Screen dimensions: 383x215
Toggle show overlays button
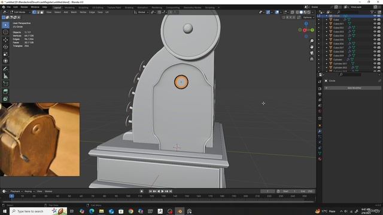tap(277, 12)
